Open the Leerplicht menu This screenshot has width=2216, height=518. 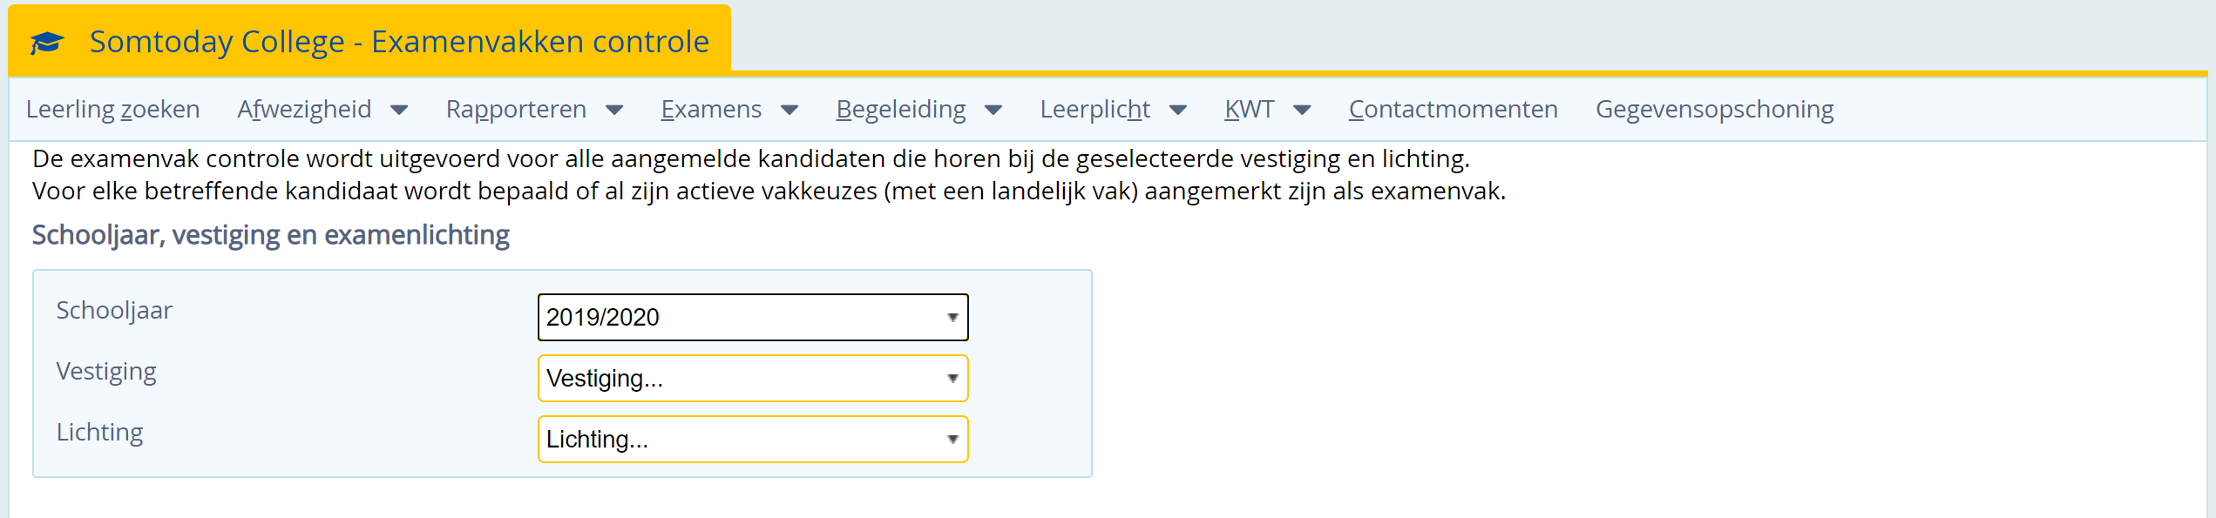(1095, 110)
